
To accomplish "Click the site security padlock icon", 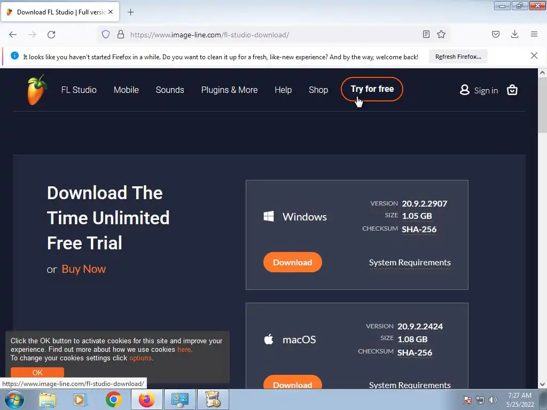I will point(121,34).
